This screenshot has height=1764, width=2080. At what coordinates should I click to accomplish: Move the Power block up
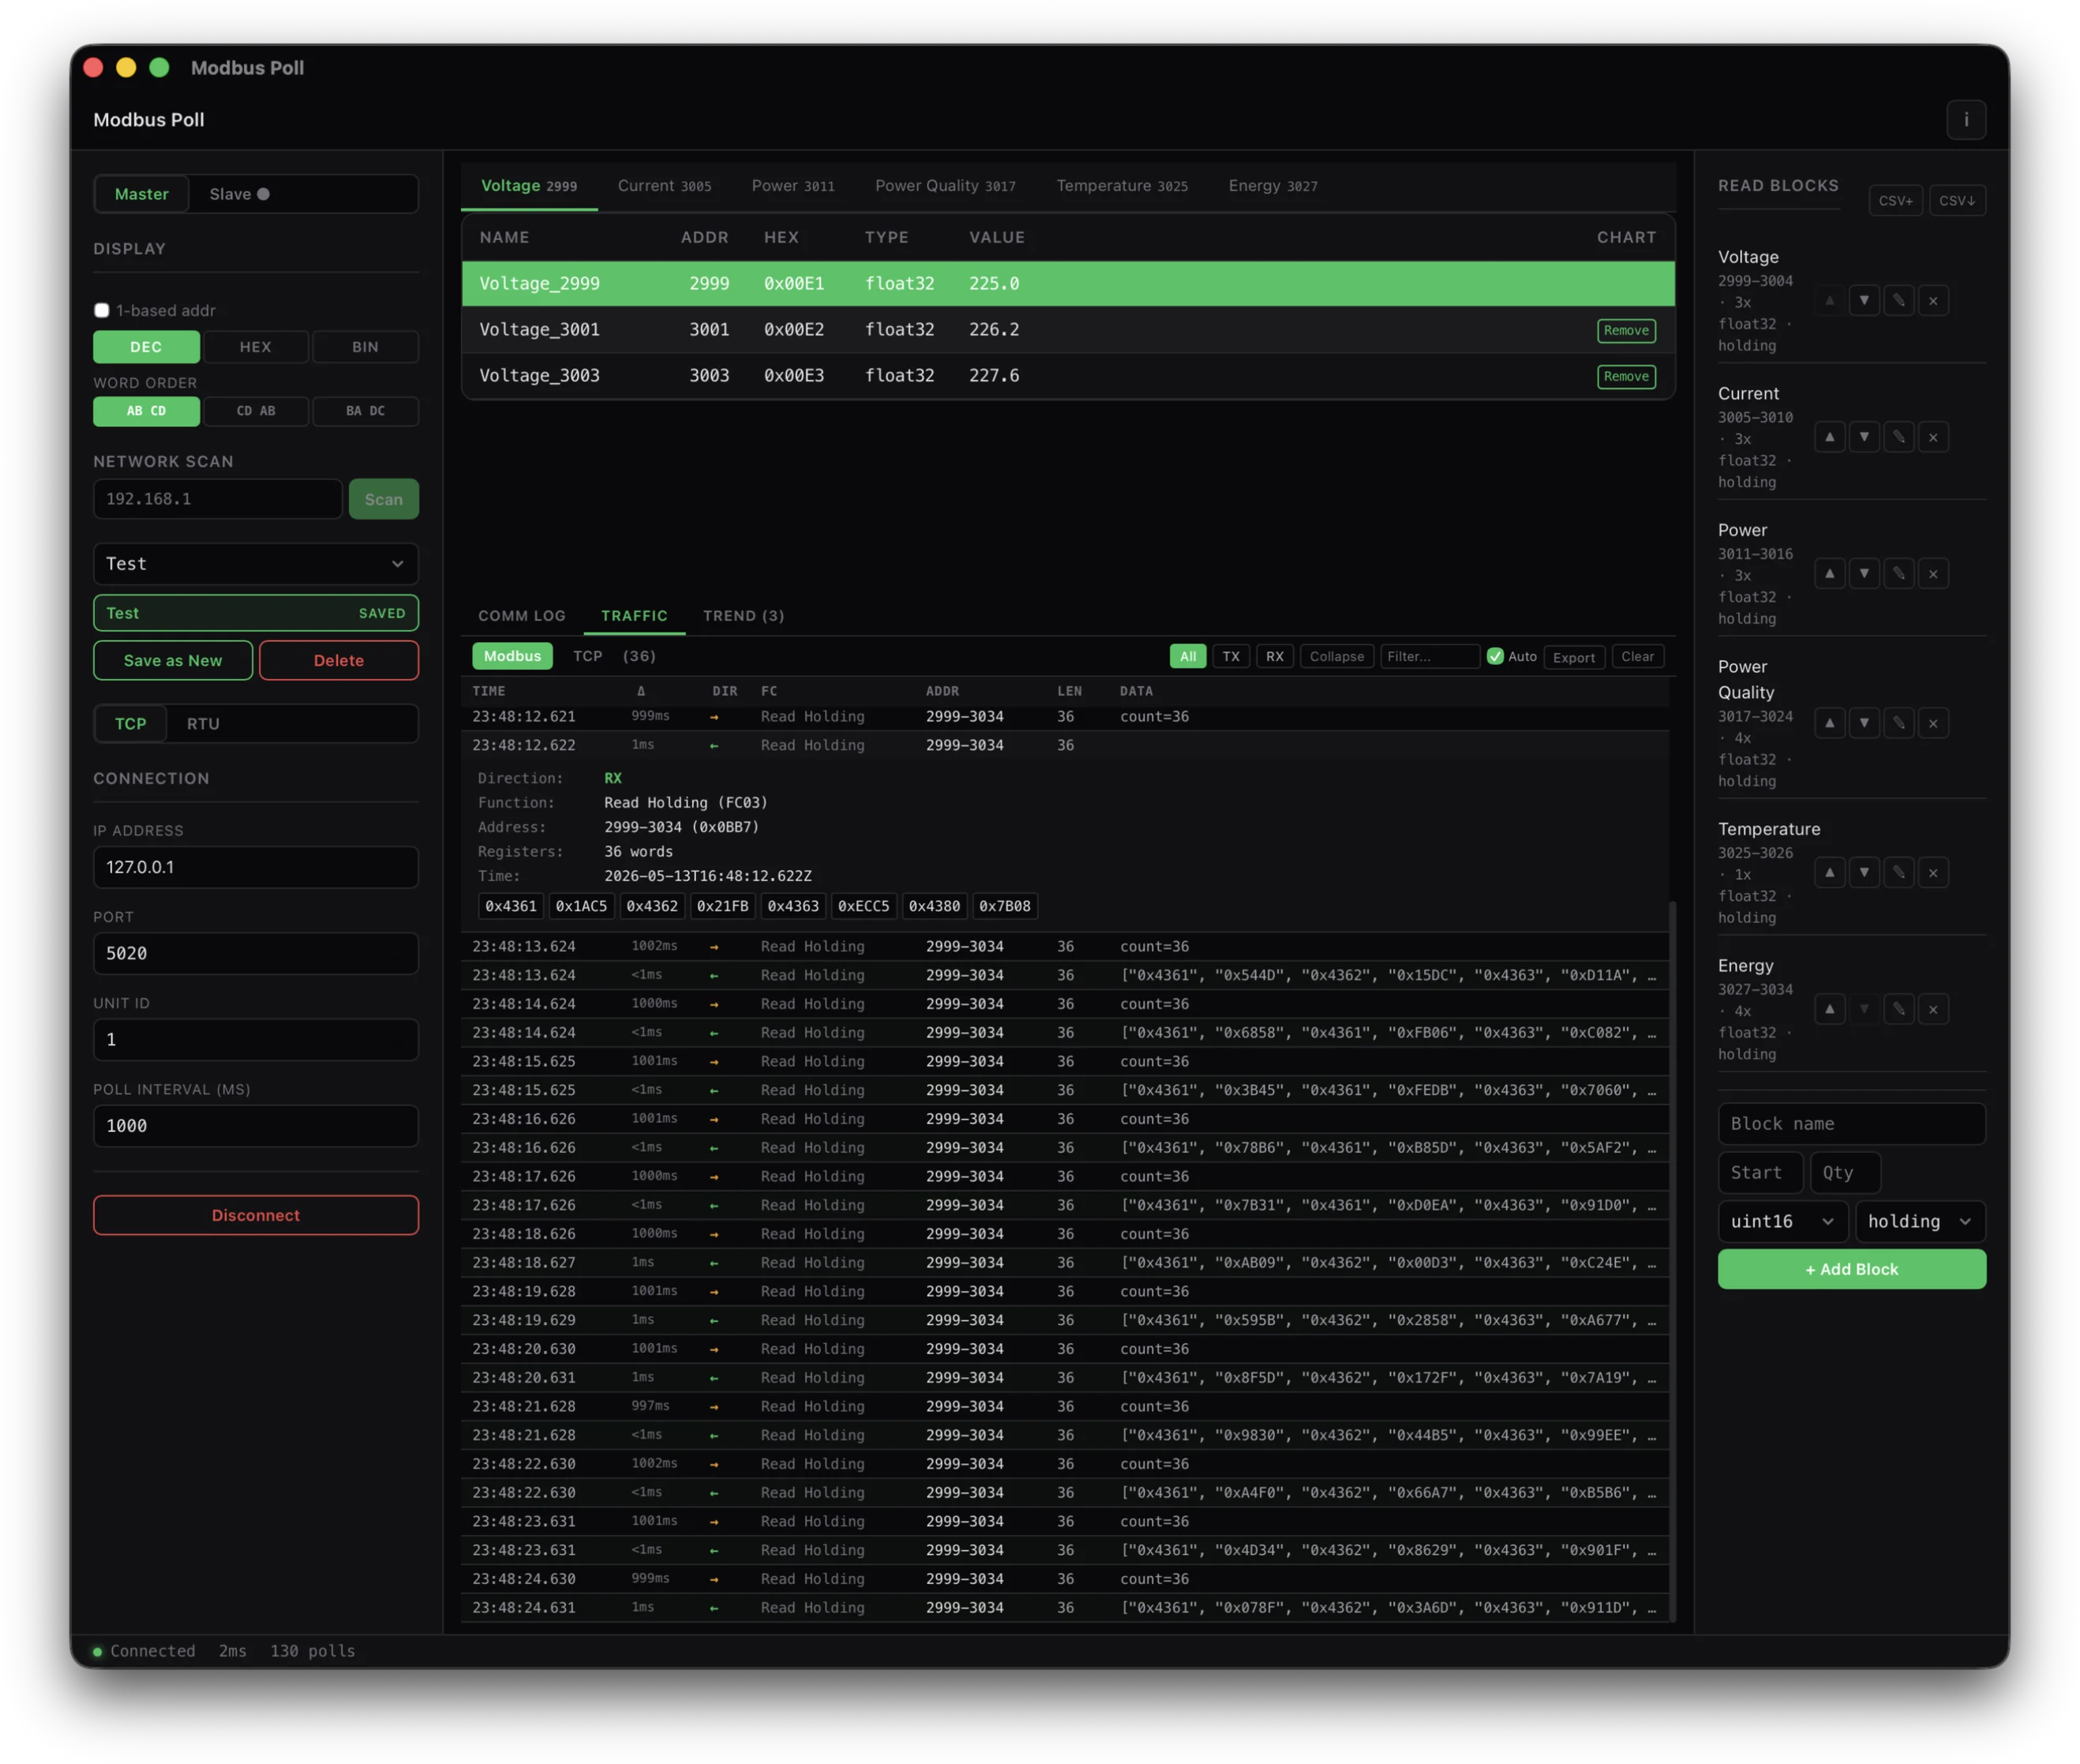coord(1829,573)
